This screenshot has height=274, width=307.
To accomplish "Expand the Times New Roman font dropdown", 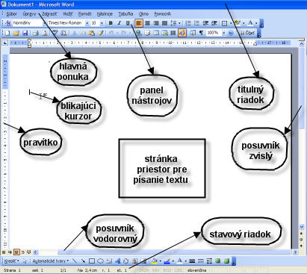I will point(87,23).
